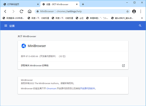Open the home page icon
This screenshot has width=146, height=106.
pyautogui.click(x=29, y=11)
